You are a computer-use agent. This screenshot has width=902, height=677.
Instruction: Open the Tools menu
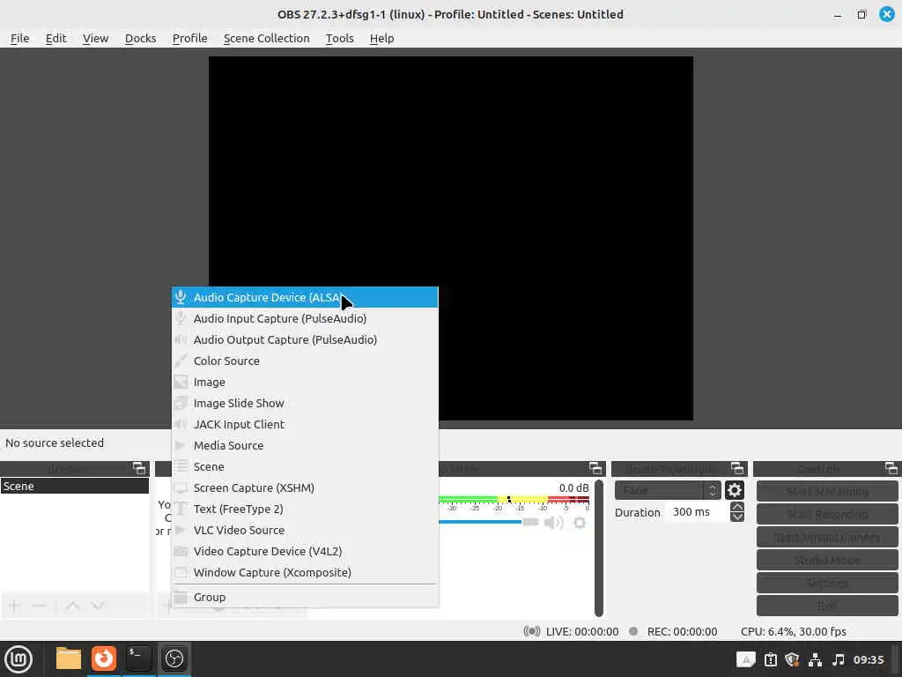point(339,38)
